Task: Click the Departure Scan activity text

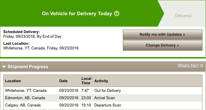Action: click(108, 105)
